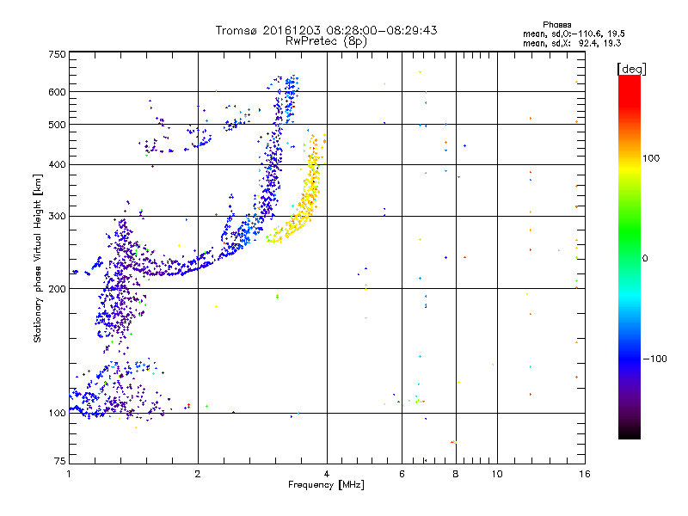
Task: Click the 'Phases' header label
Action: coord(556,25)
